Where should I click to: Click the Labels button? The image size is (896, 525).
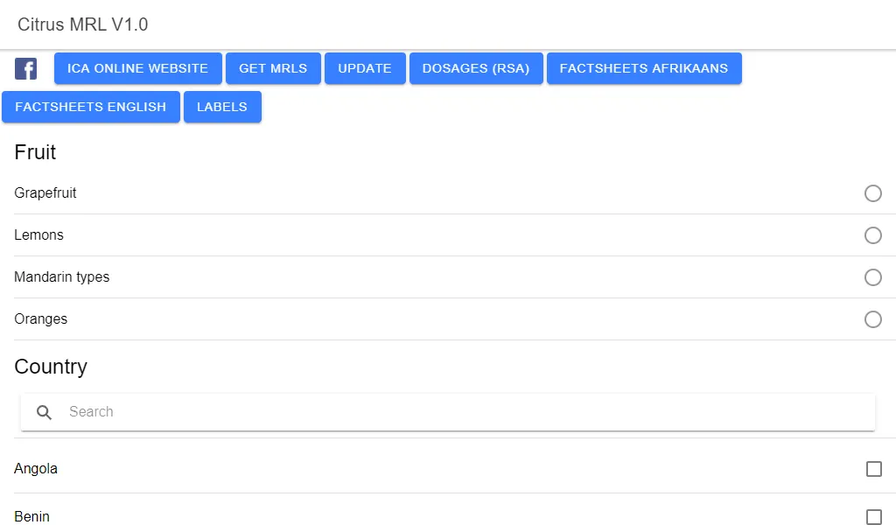tap(222, 107)
